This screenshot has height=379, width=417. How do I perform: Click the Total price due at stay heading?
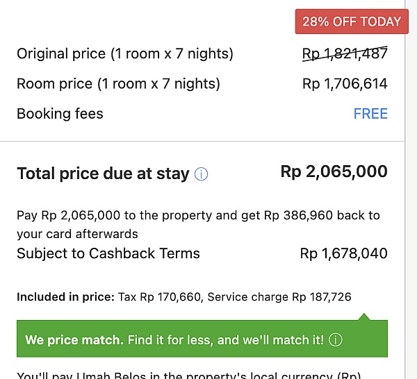(103, 174)
